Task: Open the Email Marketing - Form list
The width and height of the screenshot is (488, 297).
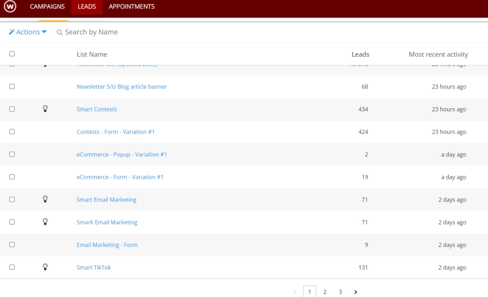Action: [x=107, y=245]
